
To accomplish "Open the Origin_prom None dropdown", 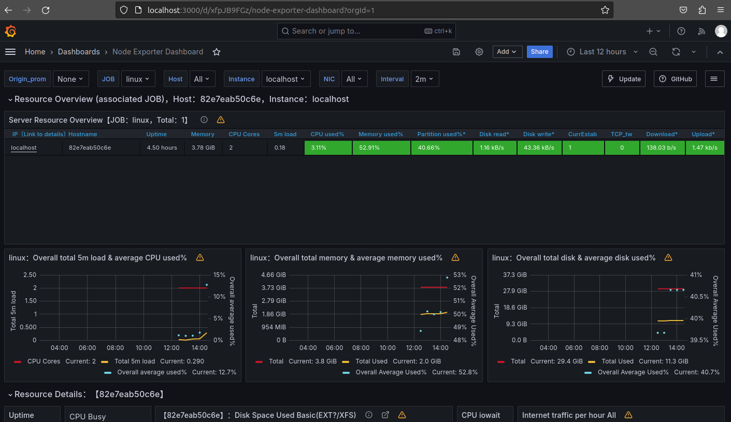I will point(71,79).
